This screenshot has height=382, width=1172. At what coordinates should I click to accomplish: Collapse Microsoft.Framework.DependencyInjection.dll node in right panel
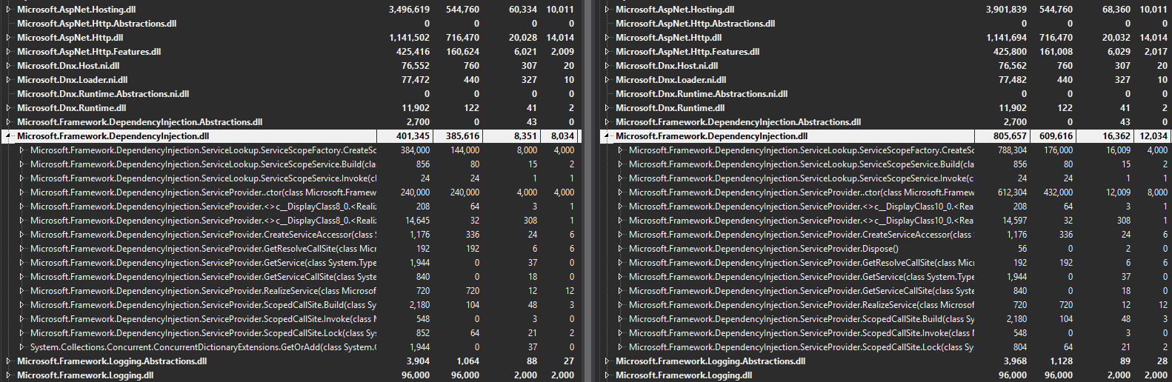click(x=607, y=136)
